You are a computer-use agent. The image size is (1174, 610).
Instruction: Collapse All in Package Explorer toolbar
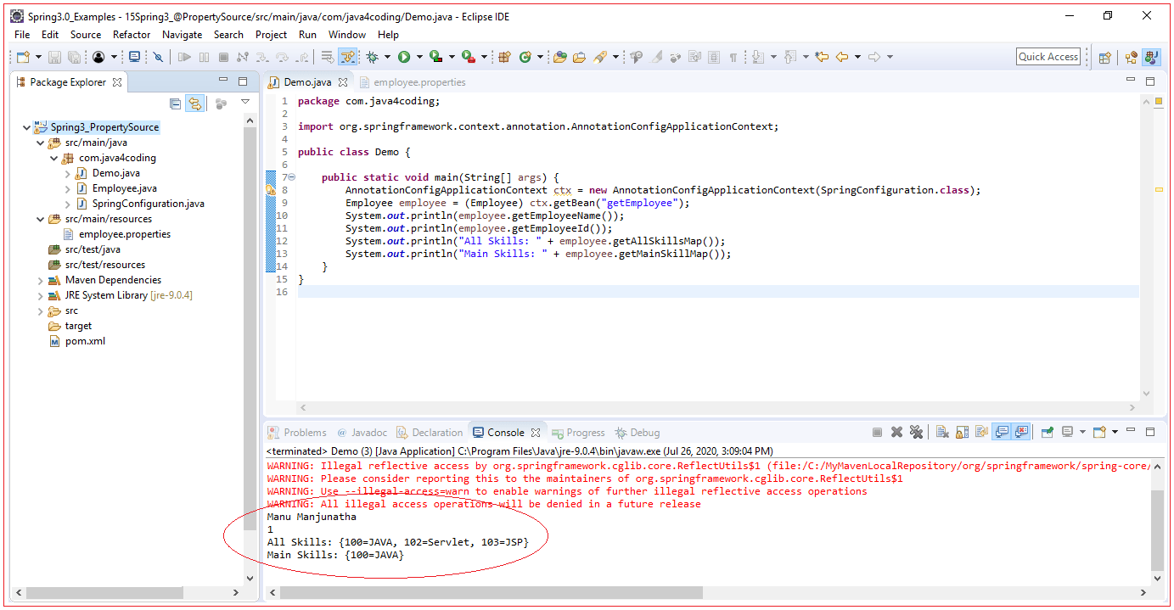[x=175, y=103]
